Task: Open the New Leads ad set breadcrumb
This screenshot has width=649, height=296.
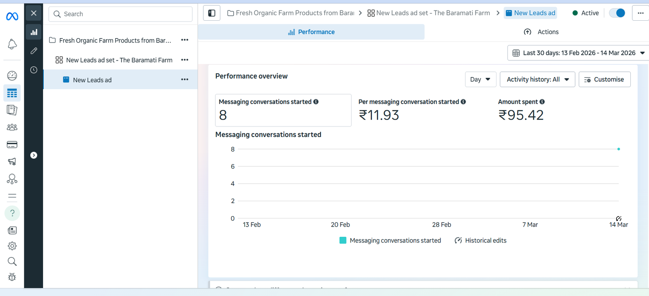Action: [x=428, y=13]
